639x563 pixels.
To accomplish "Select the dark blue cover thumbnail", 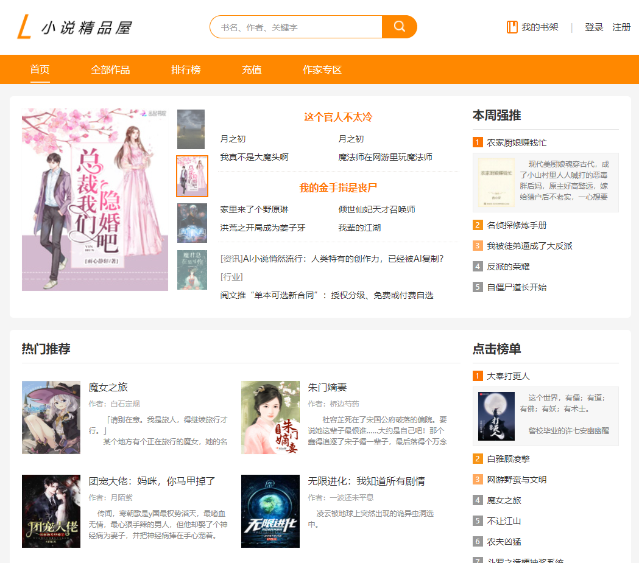I will [192, 223].
